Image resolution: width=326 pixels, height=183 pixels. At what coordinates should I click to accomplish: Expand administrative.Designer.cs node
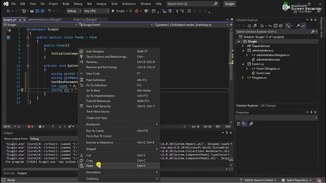(x=247, y=55)
